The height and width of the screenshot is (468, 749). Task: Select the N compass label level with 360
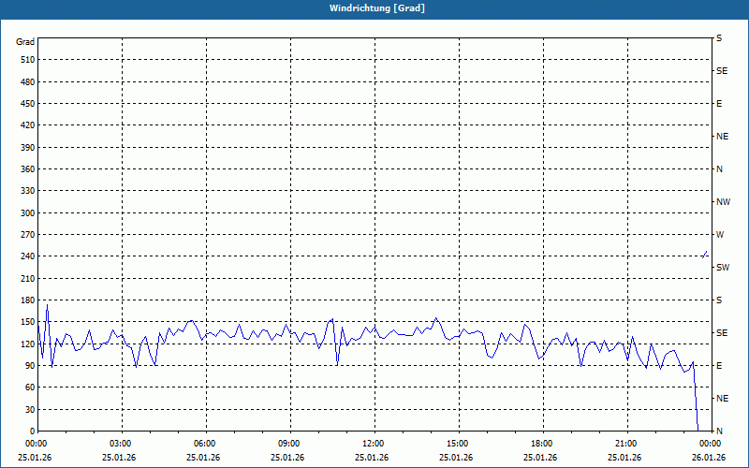click(720, 169)
